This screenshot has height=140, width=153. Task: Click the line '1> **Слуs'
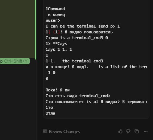56,44
